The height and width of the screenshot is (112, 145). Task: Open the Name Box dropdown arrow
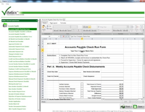[59, 36]
